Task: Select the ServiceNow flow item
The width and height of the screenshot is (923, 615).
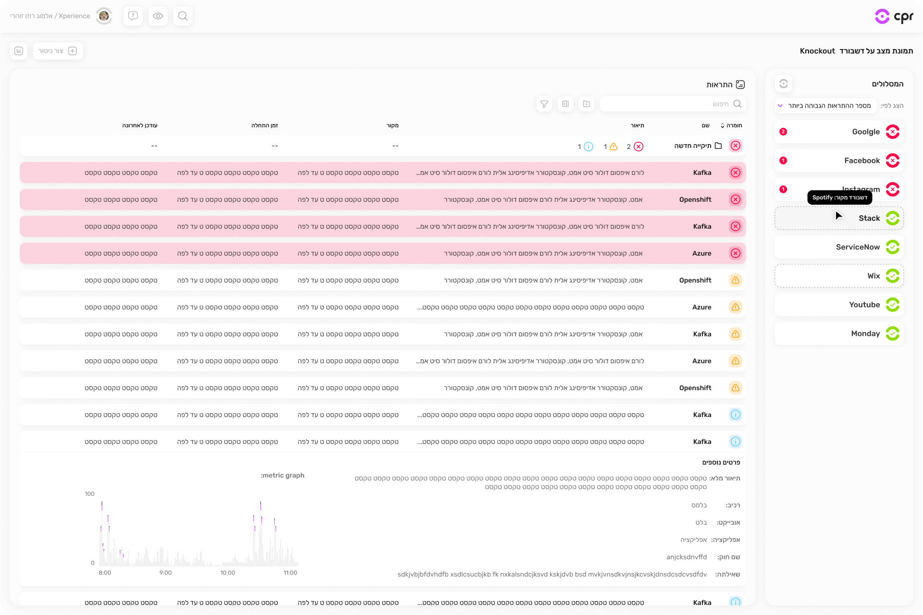Action: click(839, 247)
